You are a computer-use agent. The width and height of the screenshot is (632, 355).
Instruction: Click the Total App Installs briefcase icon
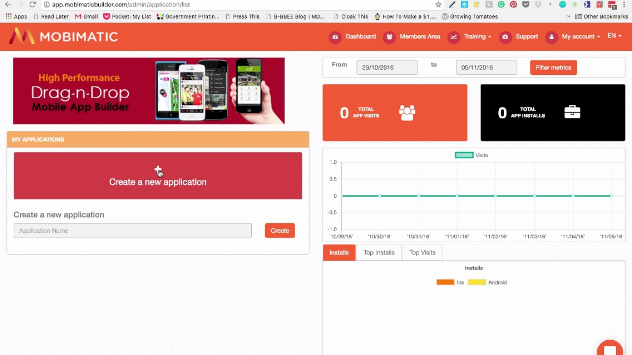pos(572,112)
